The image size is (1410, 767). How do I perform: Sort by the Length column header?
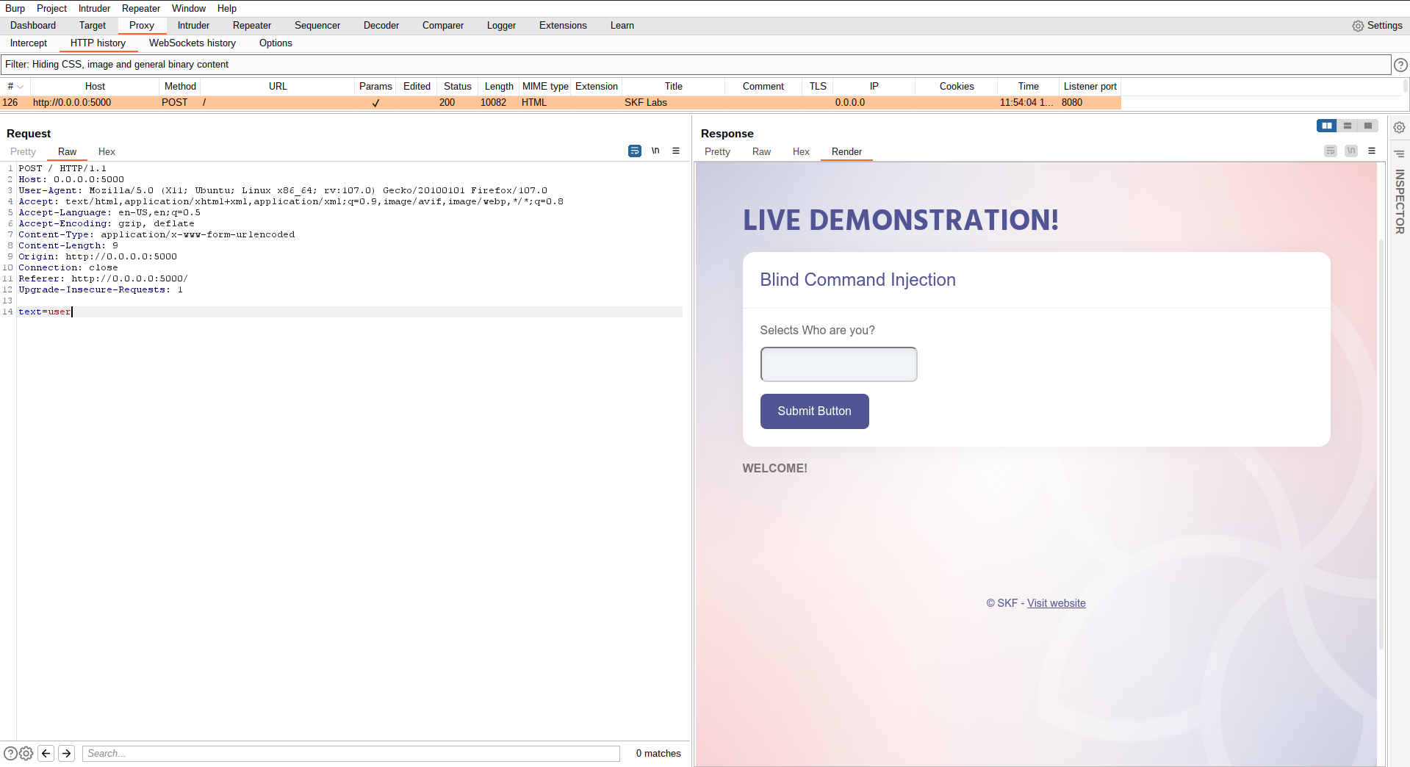[x=499, y=87]
